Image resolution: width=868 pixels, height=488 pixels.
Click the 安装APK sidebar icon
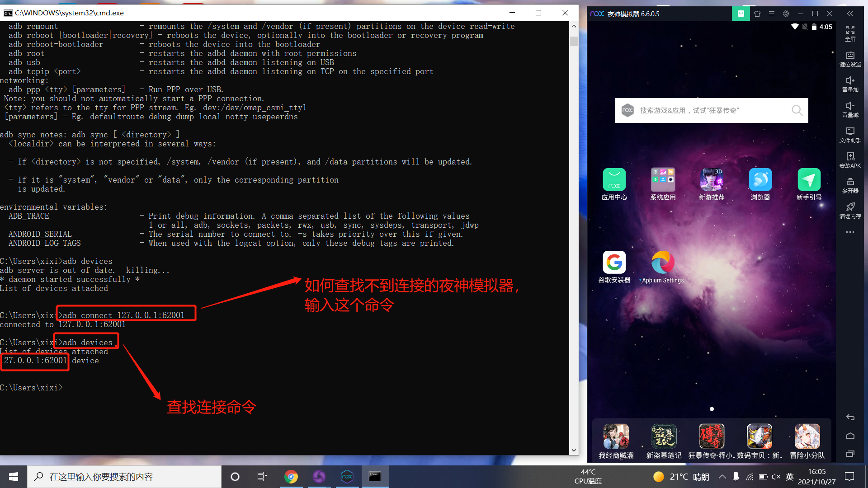coord(850,160)
